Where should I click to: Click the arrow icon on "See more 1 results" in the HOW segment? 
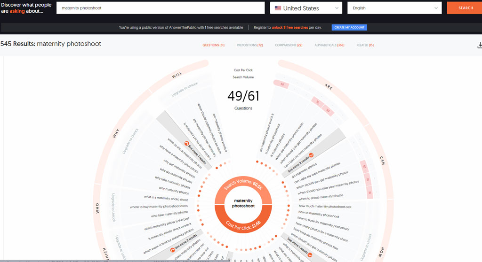tap(310, 255)
